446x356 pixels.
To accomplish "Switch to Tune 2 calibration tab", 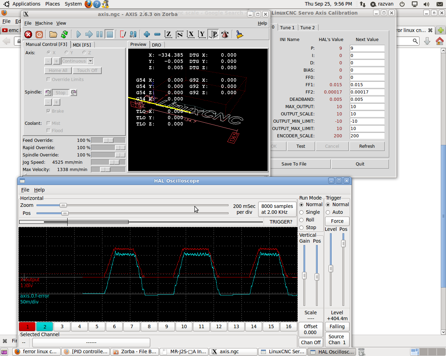I will click(308, 27).
